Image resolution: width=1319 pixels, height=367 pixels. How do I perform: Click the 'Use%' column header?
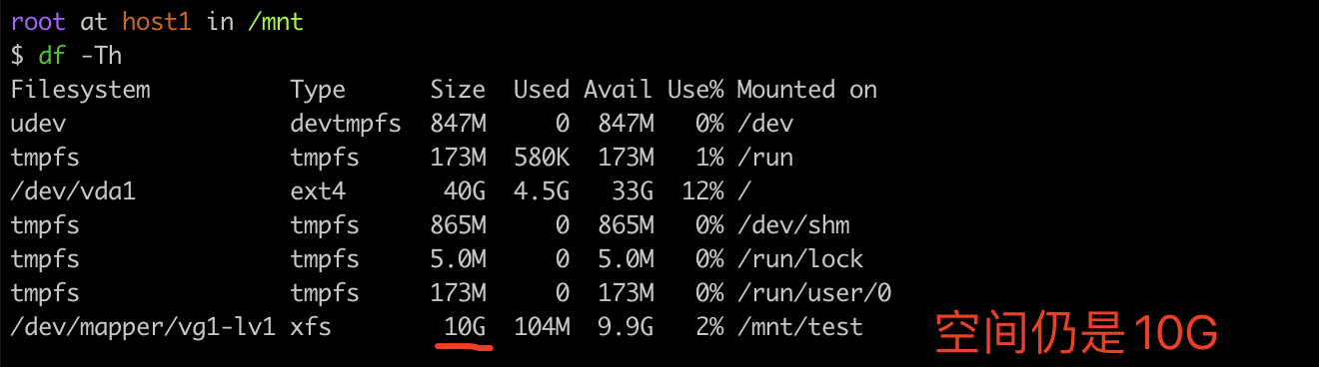pyautogui.click(x=695, y=90)
